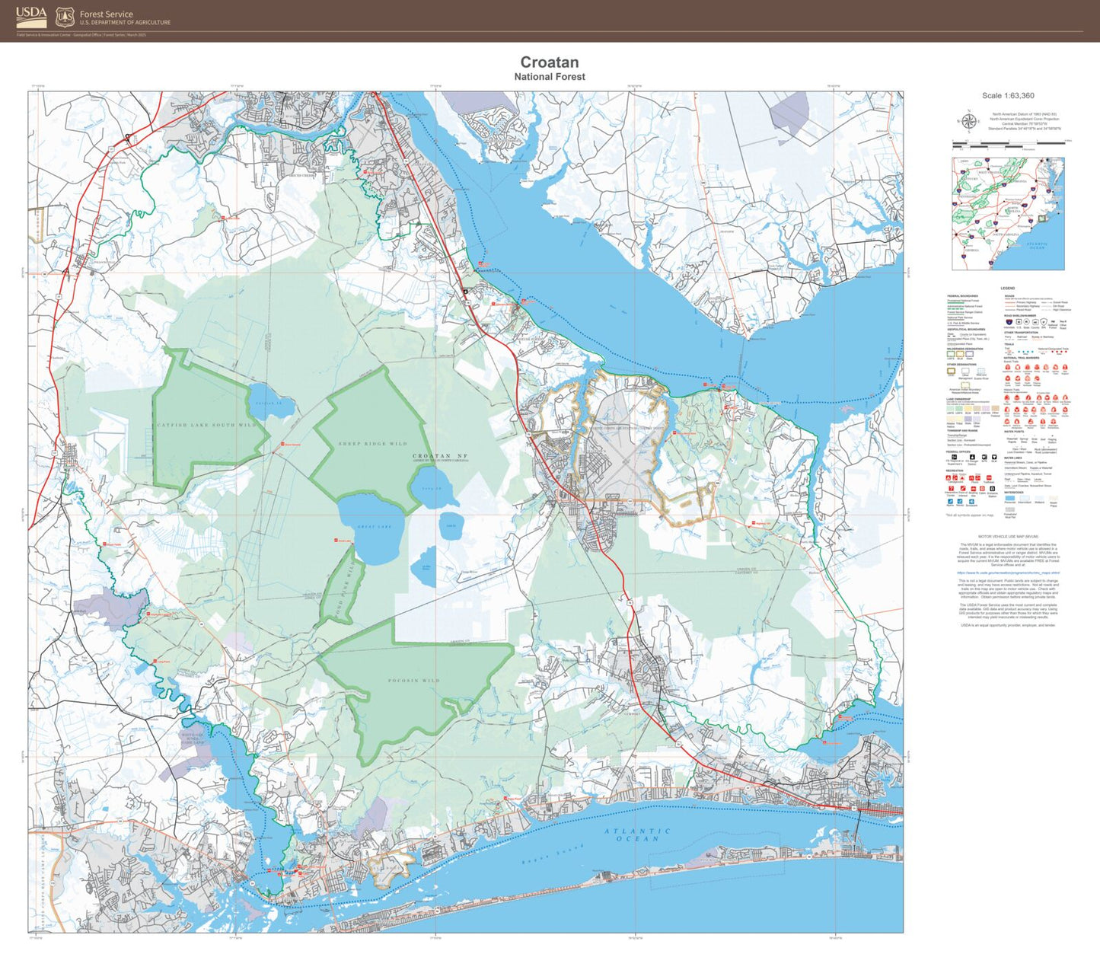Select the Campground icon in the legend
Image resolution: width=1100 pixels, height=954 pixels.
tap(949, 478)
